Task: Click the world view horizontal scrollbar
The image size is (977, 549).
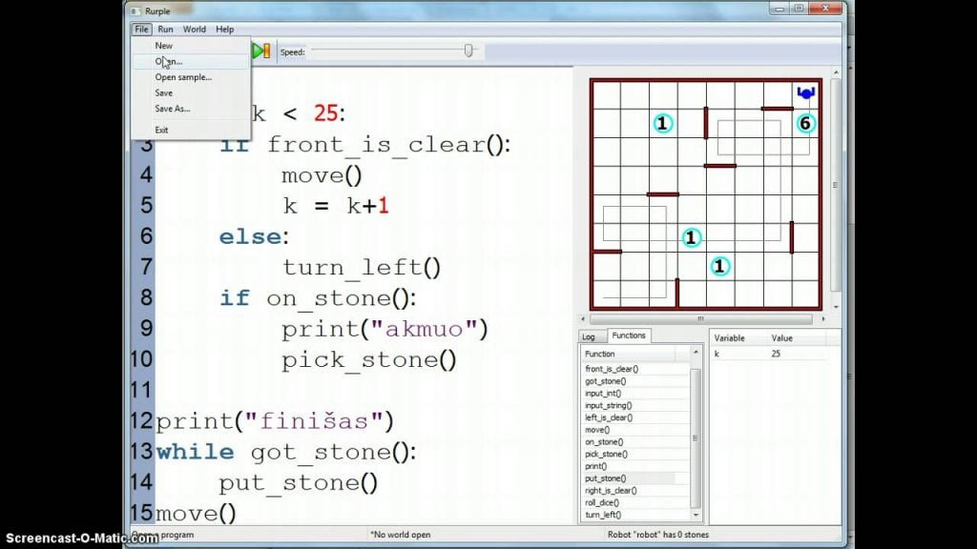Action: click(701, 318)
